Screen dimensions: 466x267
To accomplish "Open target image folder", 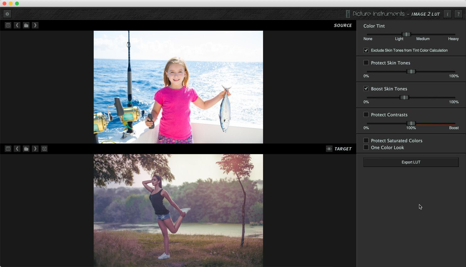I will tap(26, 149).
